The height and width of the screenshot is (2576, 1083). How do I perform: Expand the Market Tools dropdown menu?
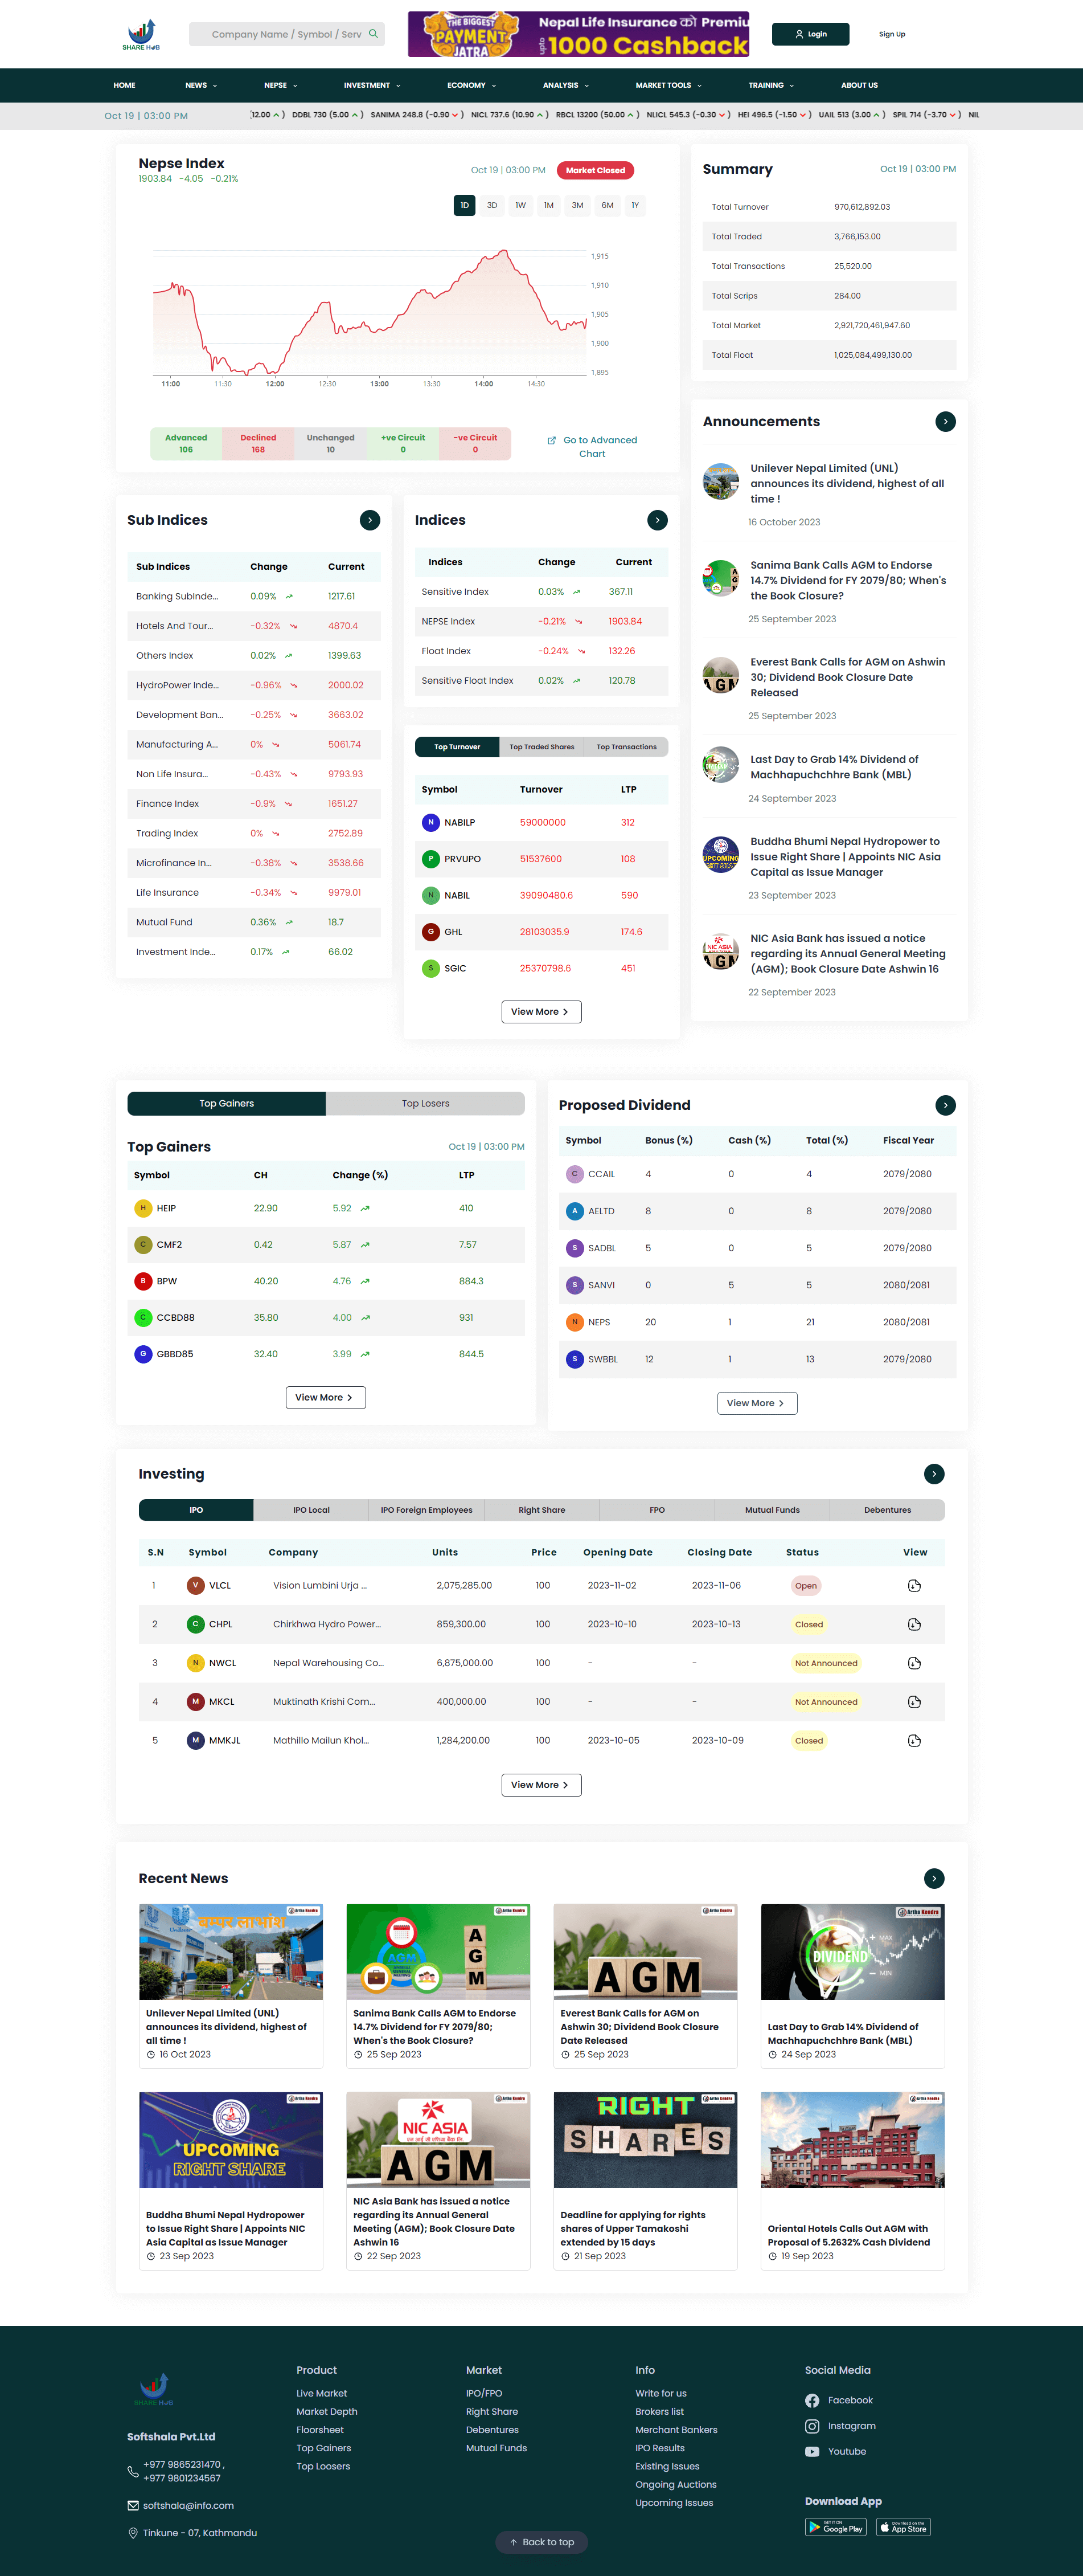[x=668, y=85]
